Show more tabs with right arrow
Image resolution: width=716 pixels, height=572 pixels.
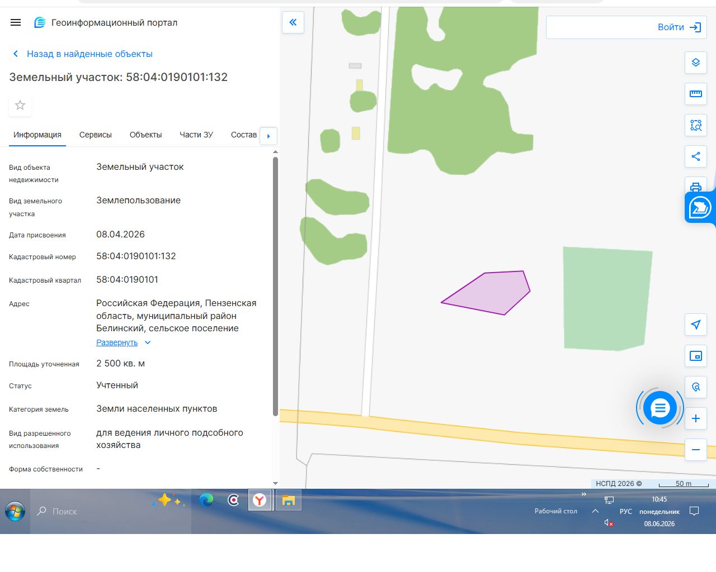click(268, 136)
